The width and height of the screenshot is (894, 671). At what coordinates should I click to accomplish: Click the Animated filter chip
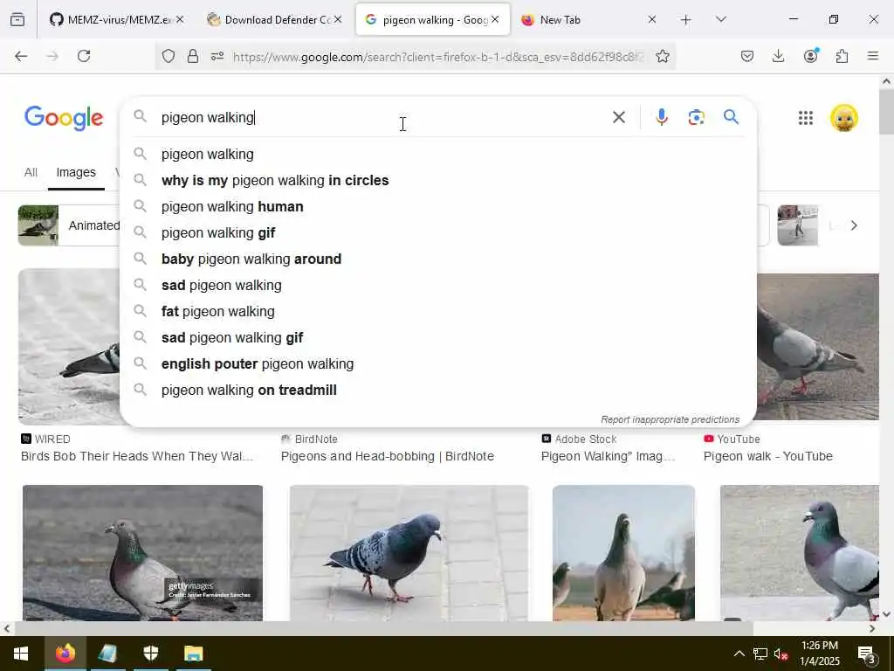point(70,225)
